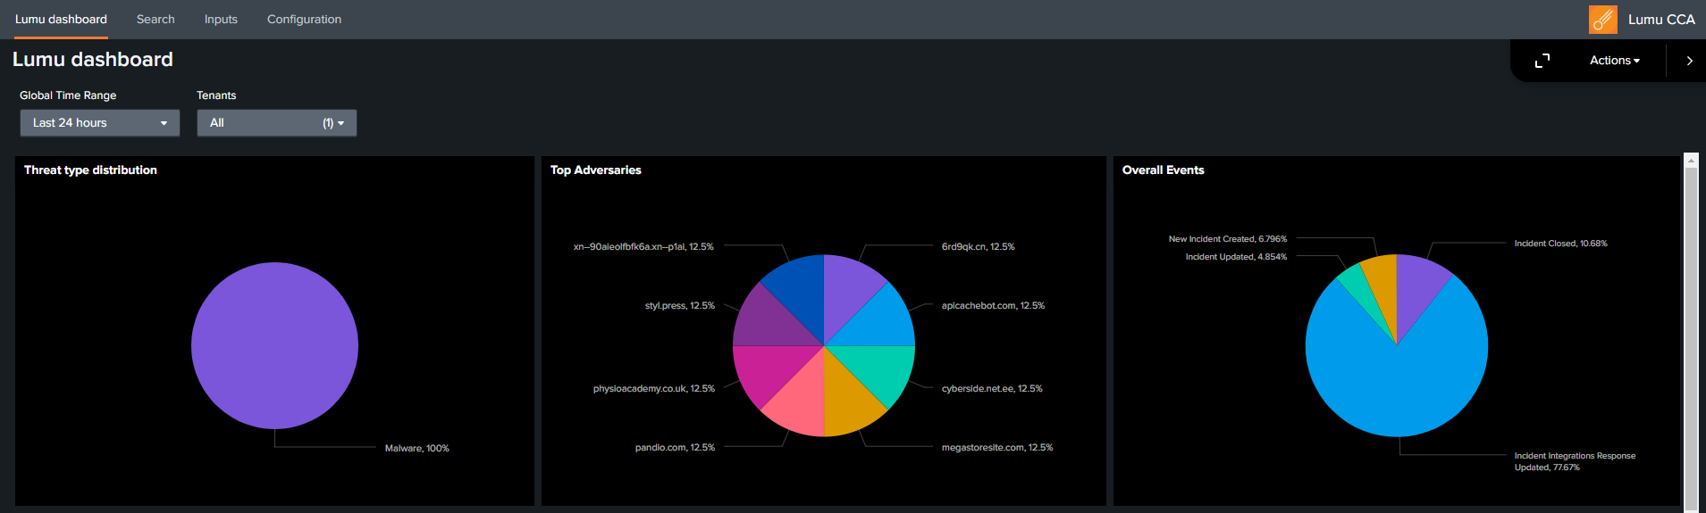Open the Tenants All dropdown
The width and height of the screenshot is (1706, 513).
point(276,123)
